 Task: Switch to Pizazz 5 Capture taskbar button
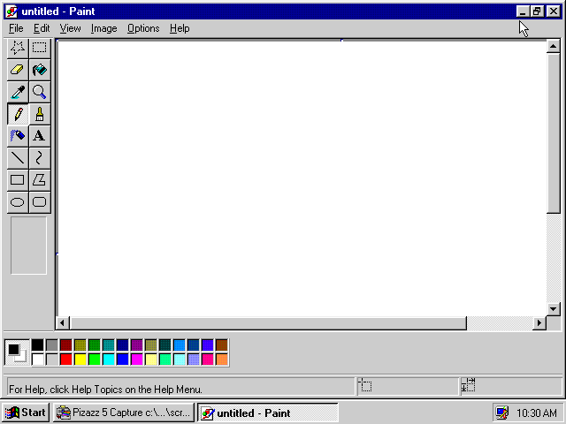[124, 413]
